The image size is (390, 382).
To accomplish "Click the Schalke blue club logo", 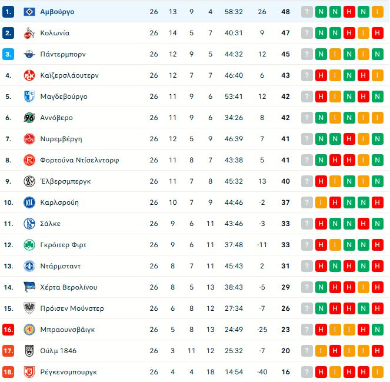I will click(29, 224).
